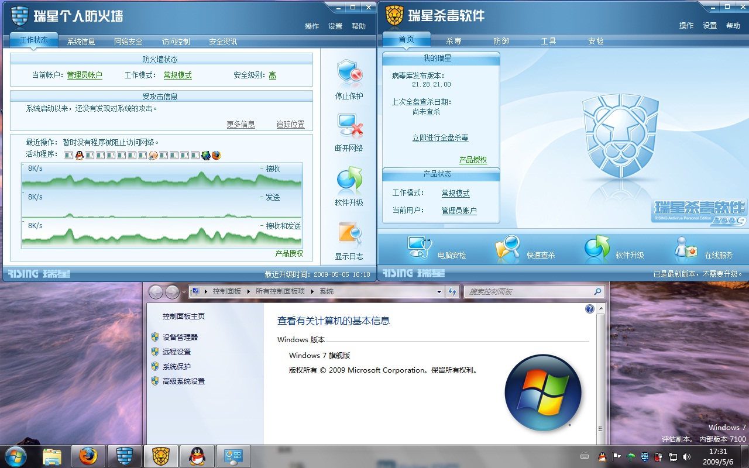
Task: Click the volume speaker tray icon
Action: coord(686,456)
